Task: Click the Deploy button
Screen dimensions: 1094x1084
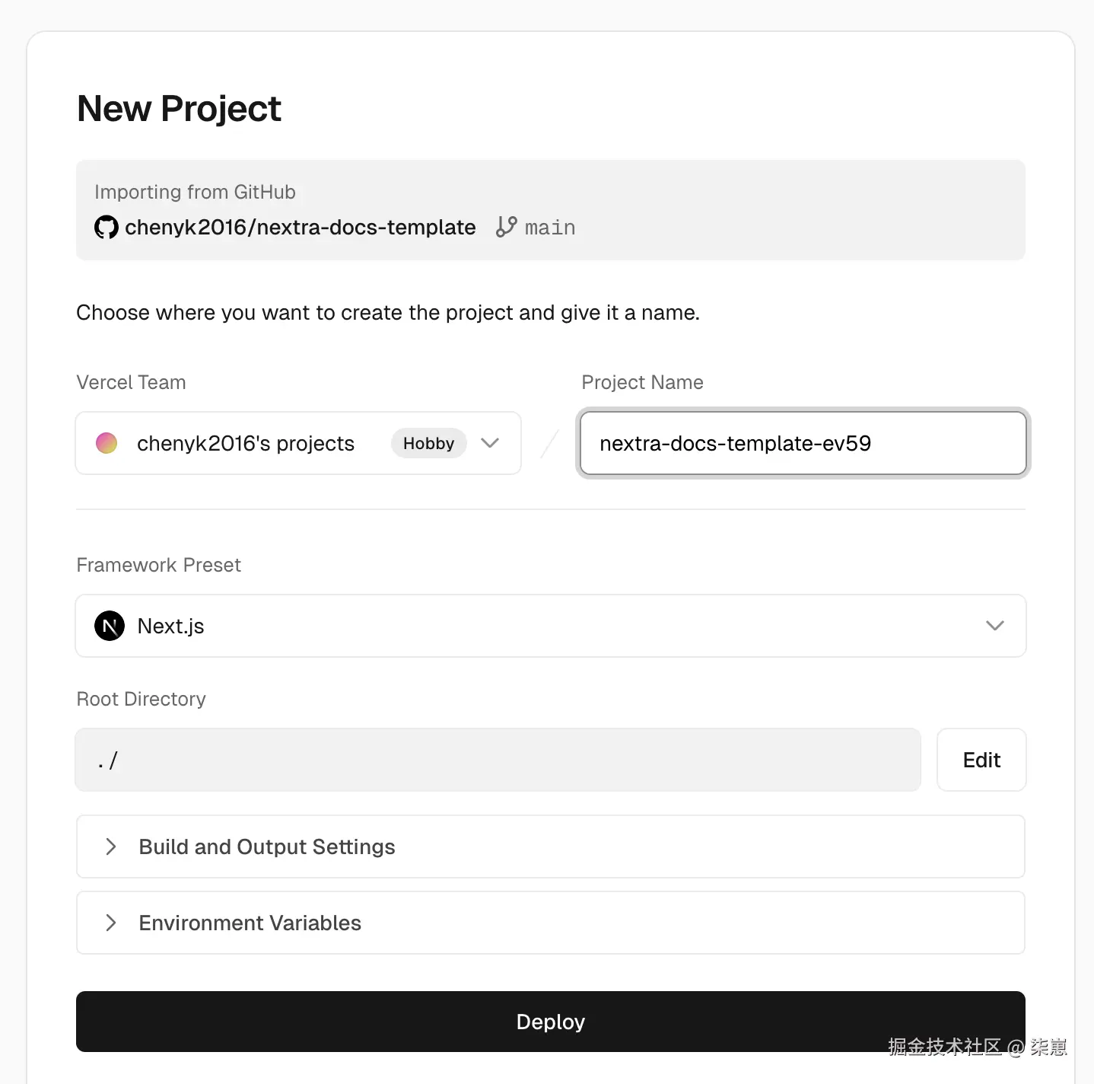Action: [x=551, y=1022]
